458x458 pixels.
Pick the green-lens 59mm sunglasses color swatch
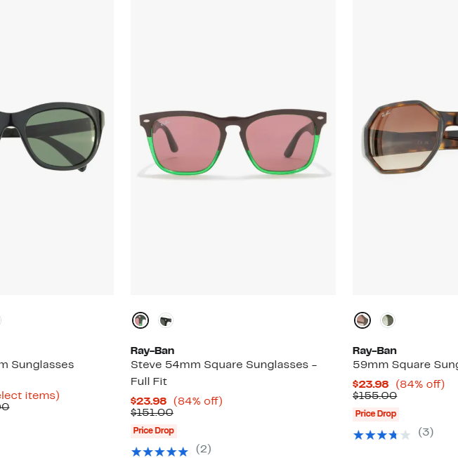coord(388,321)
